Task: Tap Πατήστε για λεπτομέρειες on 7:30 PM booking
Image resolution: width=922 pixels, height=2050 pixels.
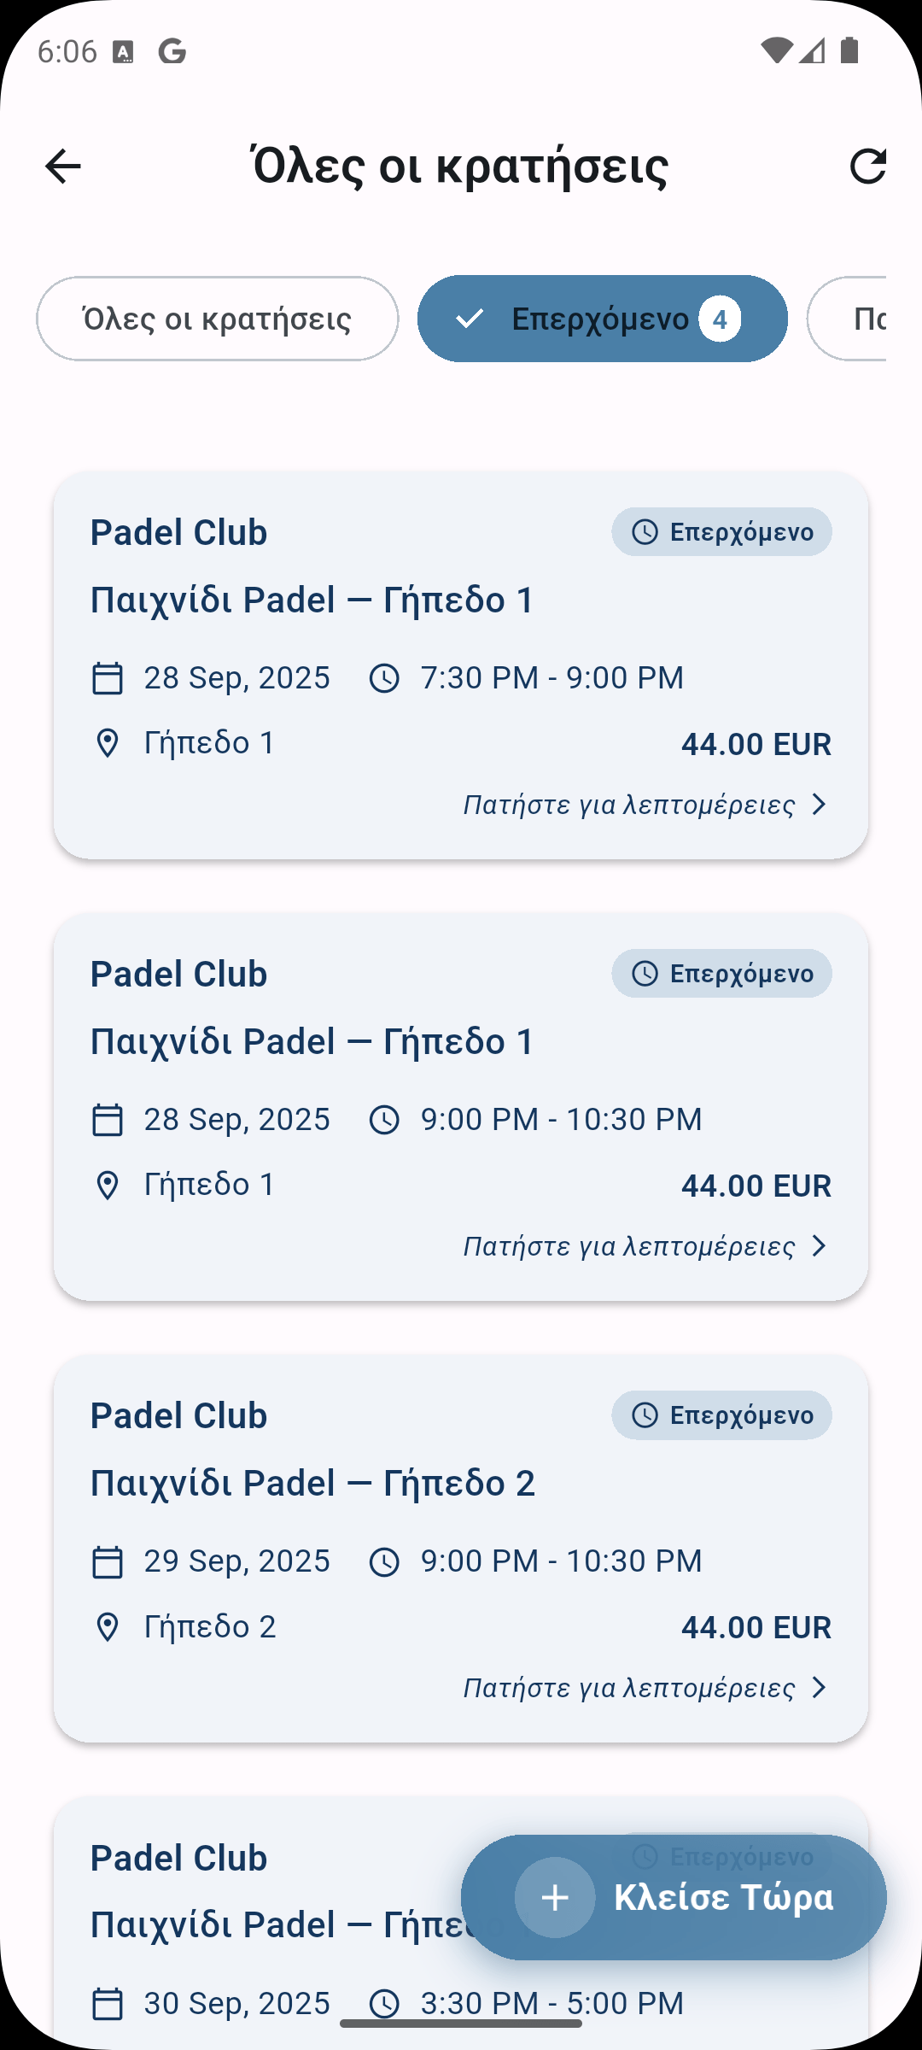Action: click(629, 805)
